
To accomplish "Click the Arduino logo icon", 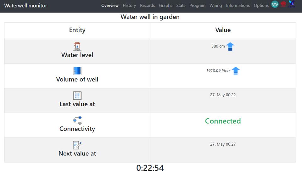I will (x=275, y=4).
